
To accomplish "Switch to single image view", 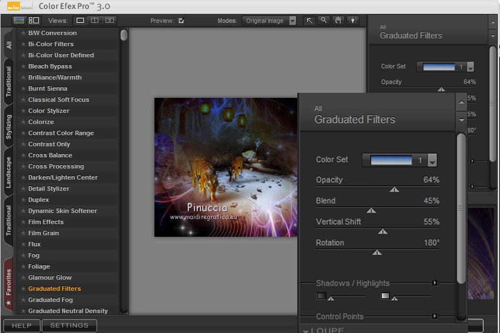I will pyautogui.click(x=81, y=21).
